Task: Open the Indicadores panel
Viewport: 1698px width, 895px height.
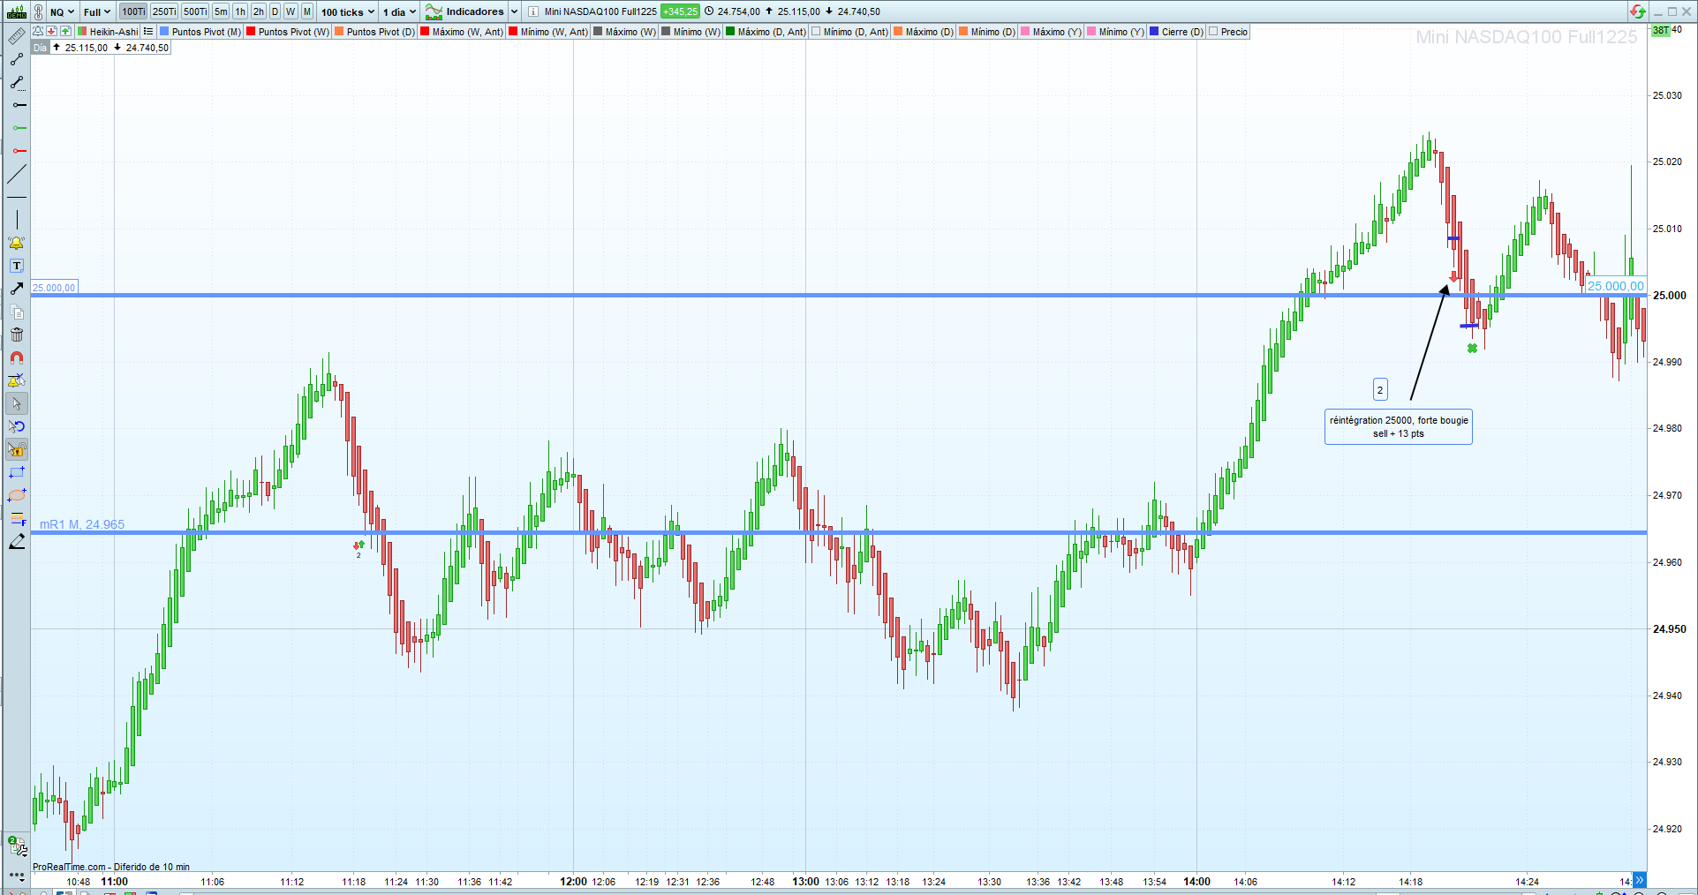Action: coord(464,11)
